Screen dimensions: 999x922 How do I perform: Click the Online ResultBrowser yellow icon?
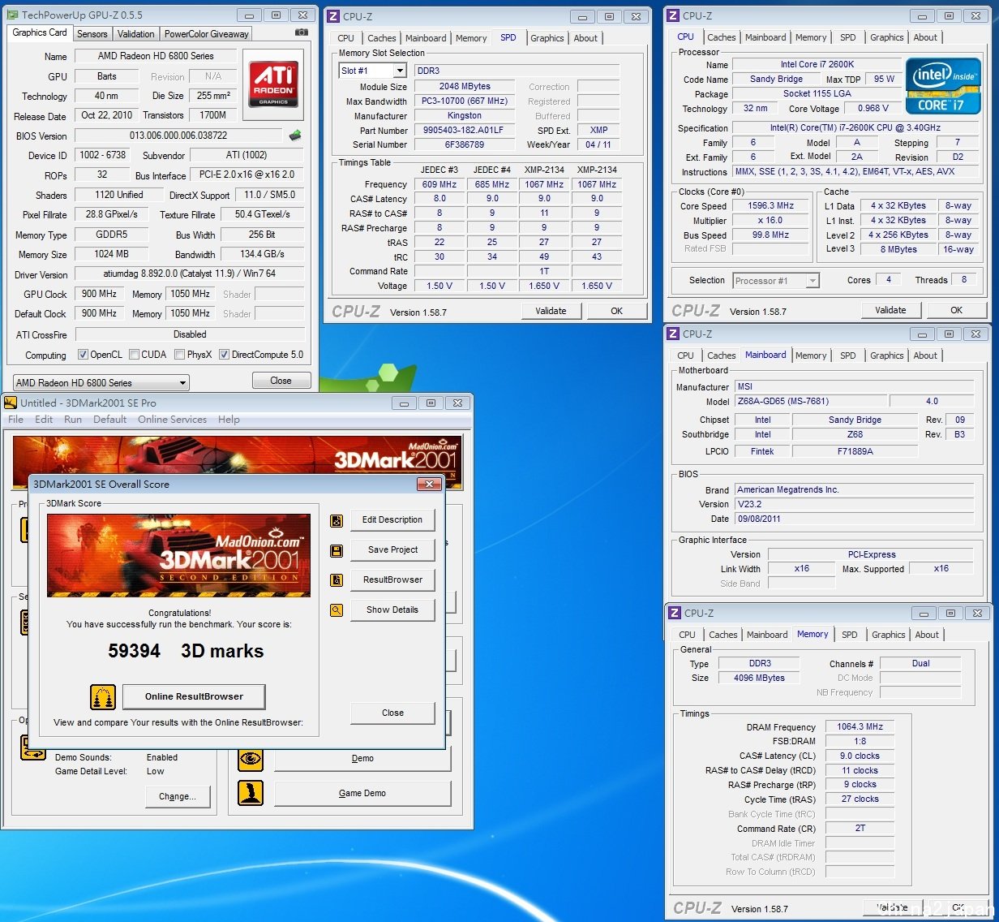(x=103, y=696)
